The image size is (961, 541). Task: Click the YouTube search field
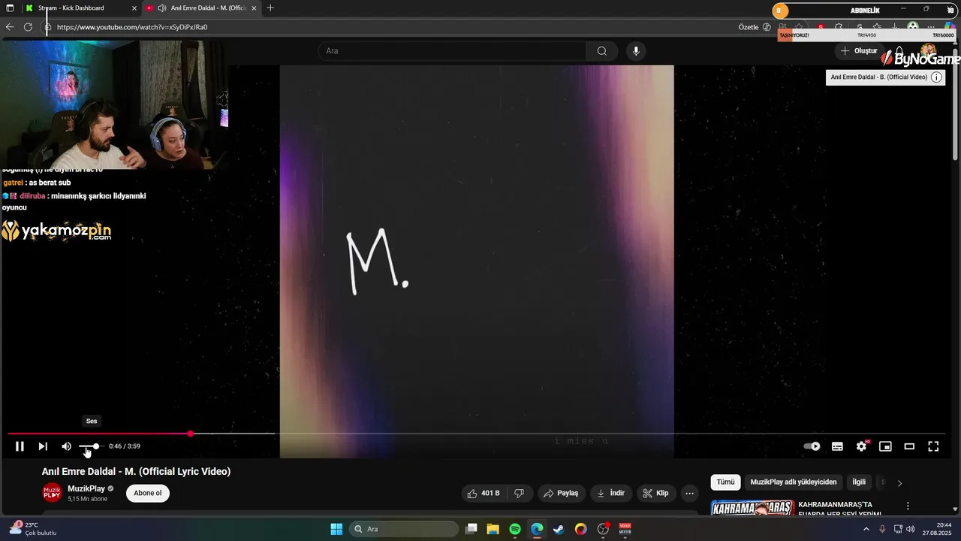pyautogui.click(x=452, y=51)
